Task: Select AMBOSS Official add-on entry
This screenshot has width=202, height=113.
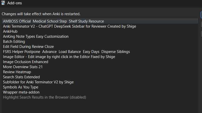Action: tap(100, 21)
